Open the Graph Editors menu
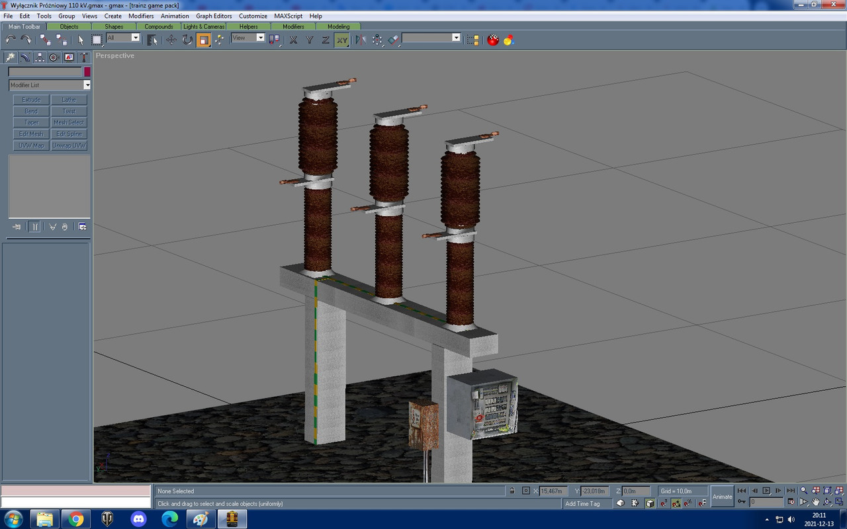The image size is (847, 529). coord(214,16)
